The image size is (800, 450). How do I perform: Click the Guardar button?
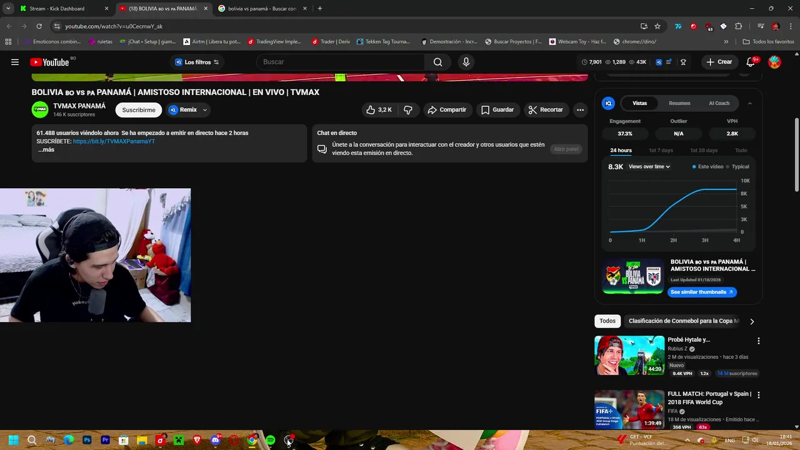(497, 110)
